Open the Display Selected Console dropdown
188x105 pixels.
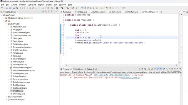click(x=169, y=69)
